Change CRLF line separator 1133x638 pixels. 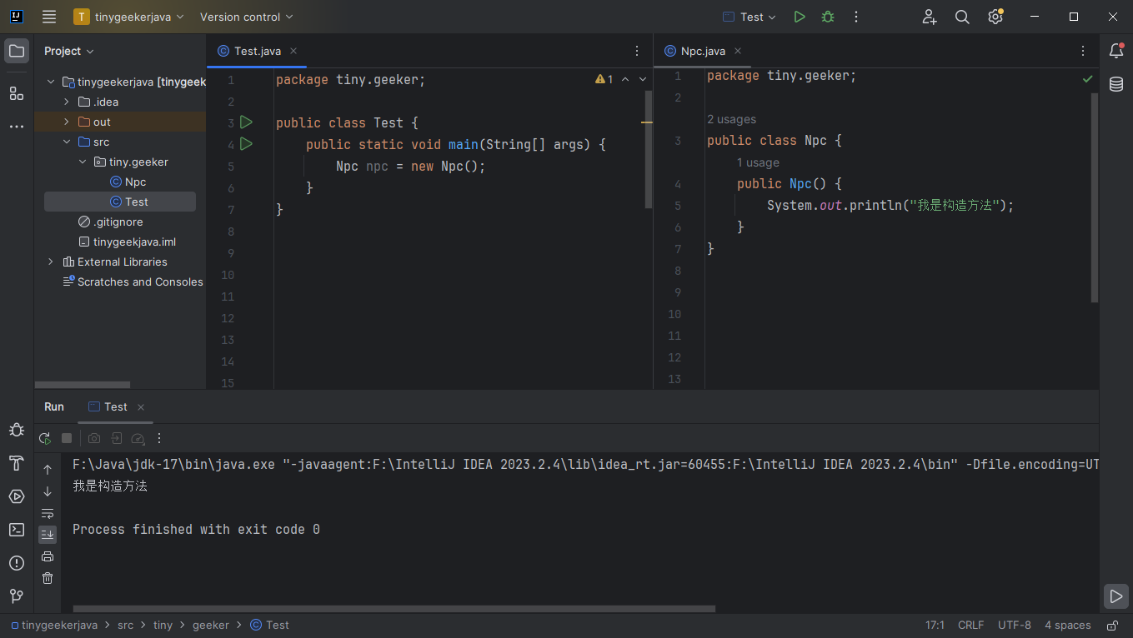[970, 625]
